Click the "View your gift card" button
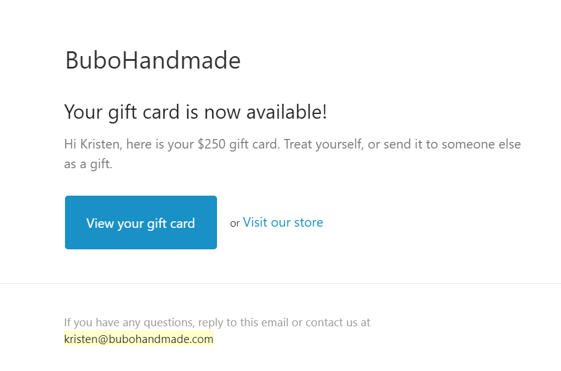This screenshot has width=561, height=371. tap(141, 222)
